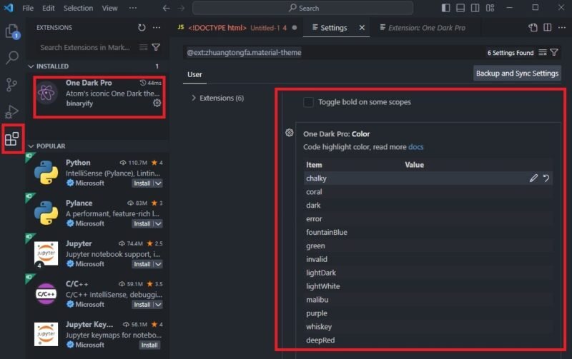
Task: Toggle primary side bar layout icon
Action: [445, 8]
